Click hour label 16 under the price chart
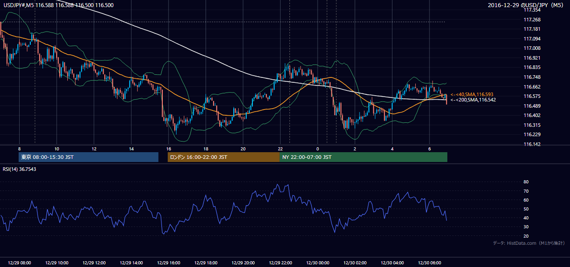Viewport: 570px width, 267px height. tap(169, 149)
